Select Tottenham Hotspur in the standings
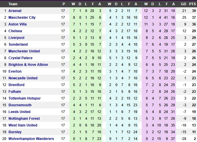The image size is (197, 142). pyautogui.click(x=25, y=98)
